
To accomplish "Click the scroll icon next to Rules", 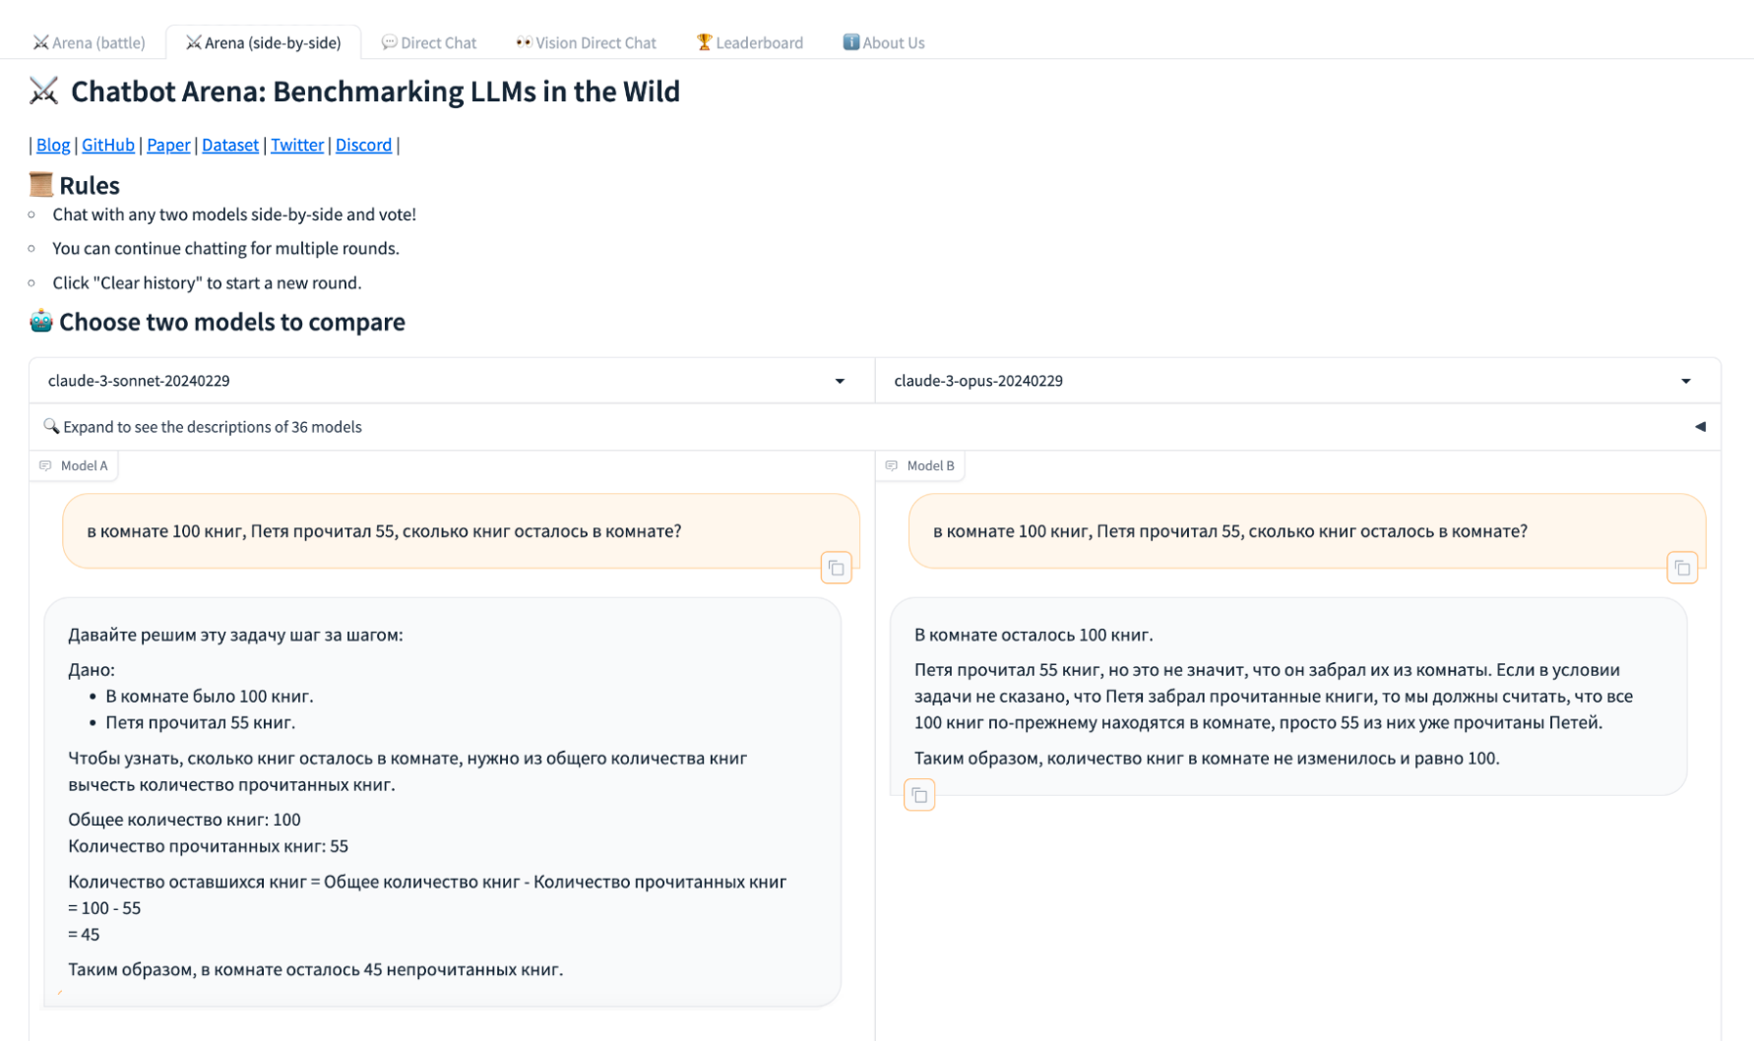I will click(41, 185).
